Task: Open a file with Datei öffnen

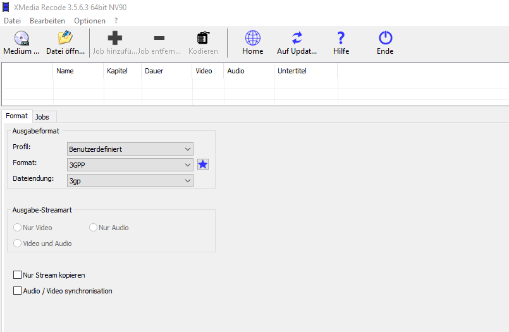Action: coord(64,39)
